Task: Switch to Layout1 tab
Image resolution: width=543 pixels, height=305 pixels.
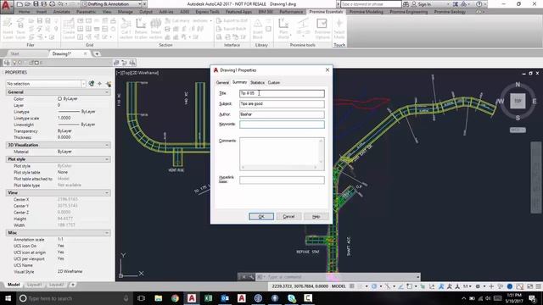Action: 34,285
